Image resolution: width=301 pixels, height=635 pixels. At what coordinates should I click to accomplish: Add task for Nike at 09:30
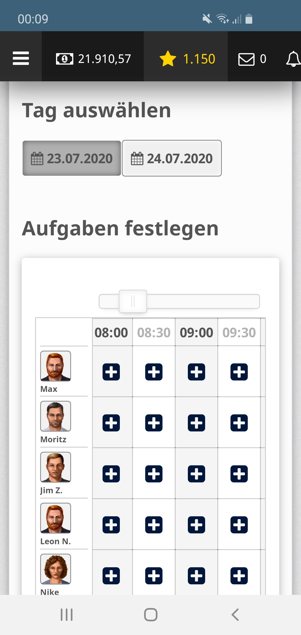click(239, 576)
